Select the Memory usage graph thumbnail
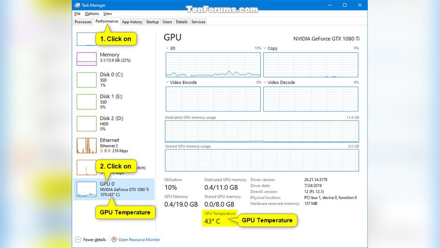Image resolution: width=440 pixels, height=248 pixels. pyautogui.click(x=86, y=59)
